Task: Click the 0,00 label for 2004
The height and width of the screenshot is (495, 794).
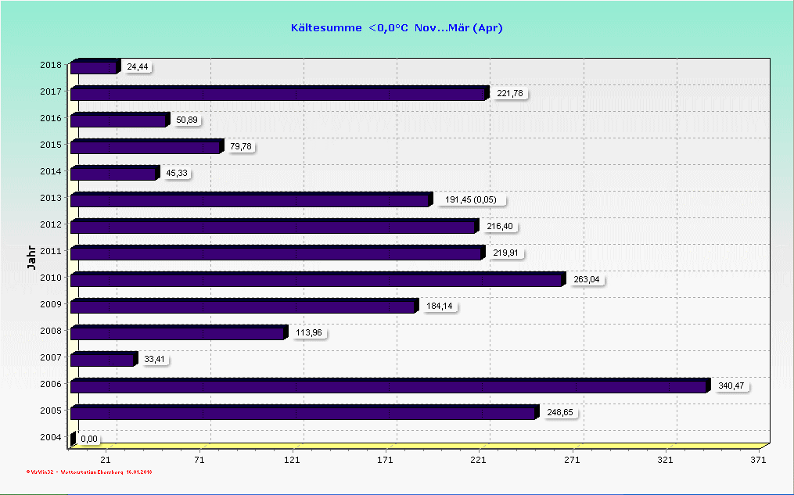Action: 89,439
